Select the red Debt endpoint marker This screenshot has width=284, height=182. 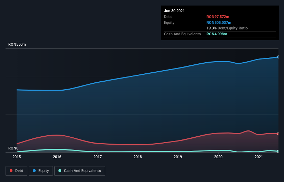(x=278, y=134)
